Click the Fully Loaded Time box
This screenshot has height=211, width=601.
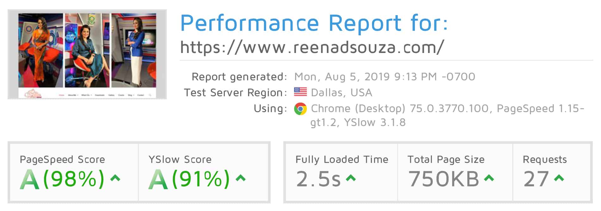[342, 173]
